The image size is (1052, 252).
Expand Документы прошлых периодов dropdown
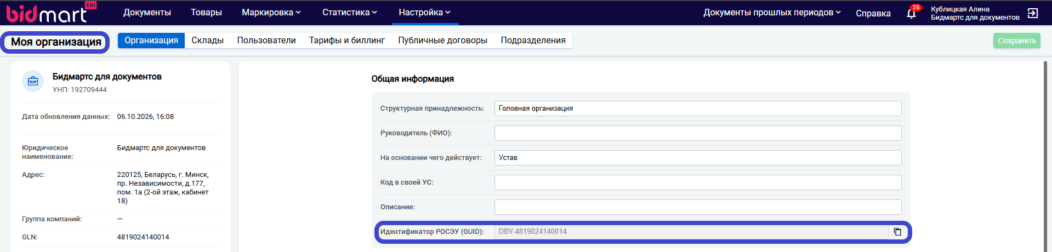[x=772, y=12]
